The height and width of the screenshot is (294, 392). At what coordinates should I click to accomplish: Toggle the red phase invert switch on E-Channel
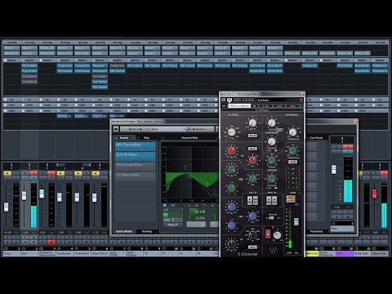pyautogui.click(x=268, y=234)
